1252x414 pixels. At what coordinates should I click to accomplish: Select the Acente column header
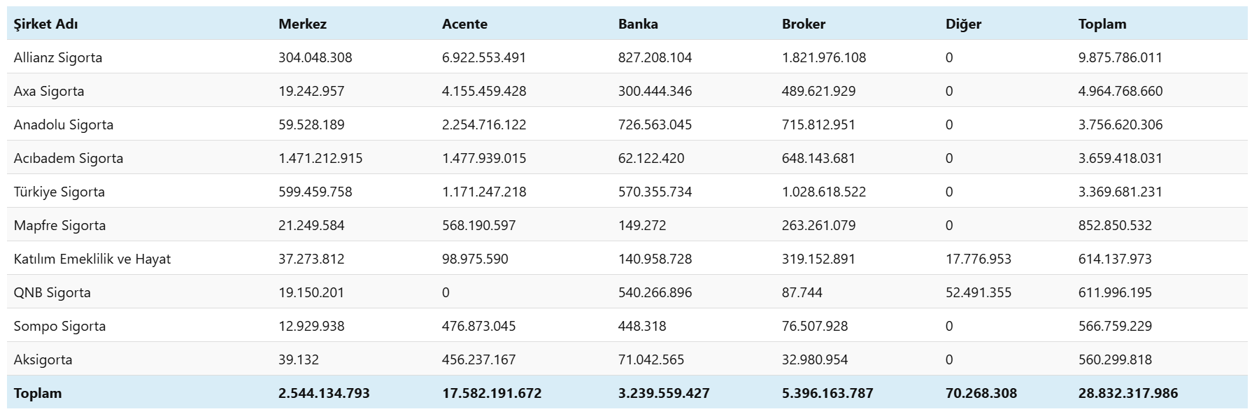click(464, 24)
